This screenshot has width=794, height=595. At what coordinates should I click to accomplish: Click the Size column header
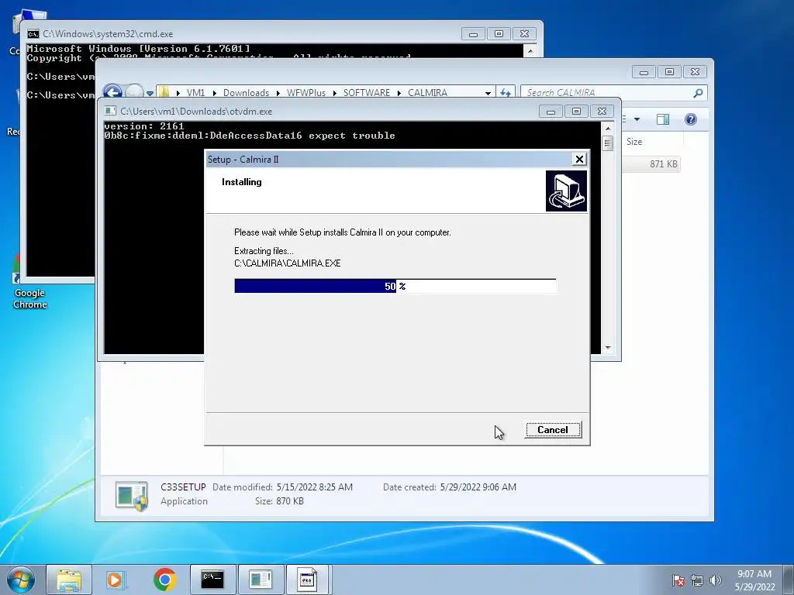pos(634,142)
